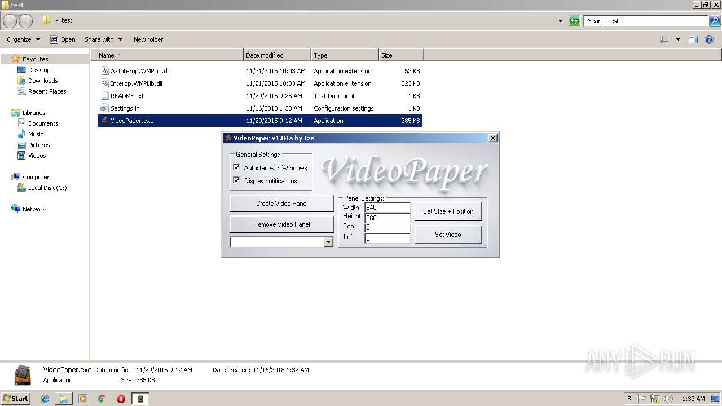
Task: Select Settings.ini file icon
Action: pyautogui.click(x=104, y=108)
